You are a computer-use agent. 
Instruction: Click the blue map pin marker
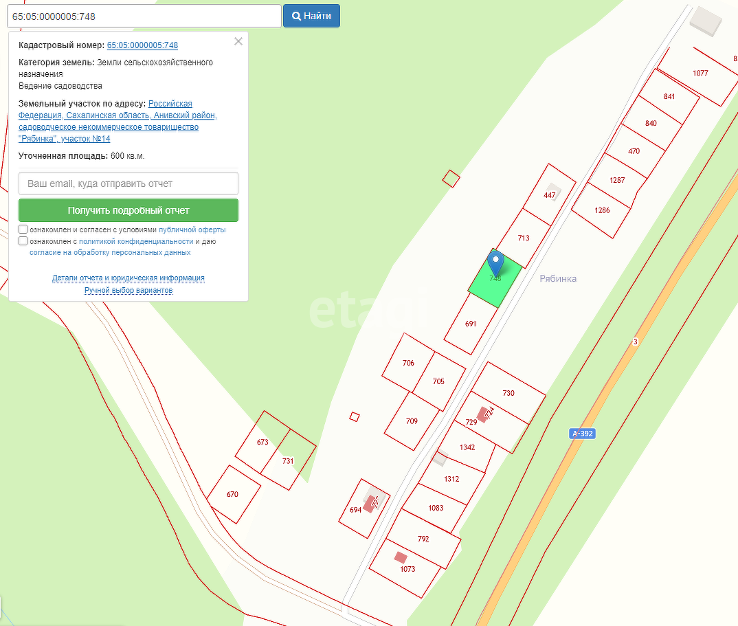[x=495, y=263]
